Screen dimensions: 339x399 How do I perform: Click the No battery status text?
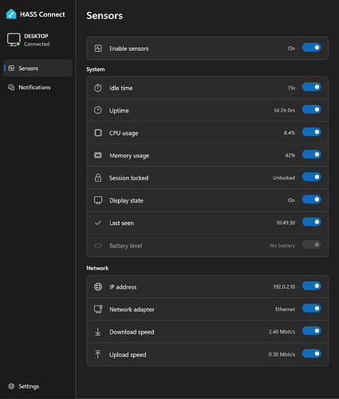click(x=282, y=246)
